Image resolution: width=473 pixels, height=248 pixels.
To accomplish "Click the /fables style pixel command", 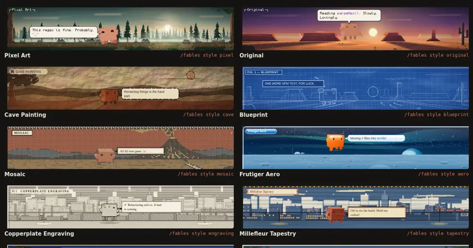I will 207,55.
